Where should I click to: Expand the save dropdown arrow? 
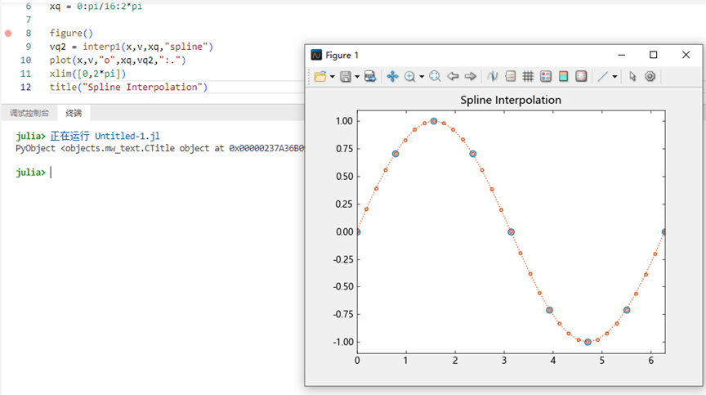pyautogui.click(x=357, y=77)
